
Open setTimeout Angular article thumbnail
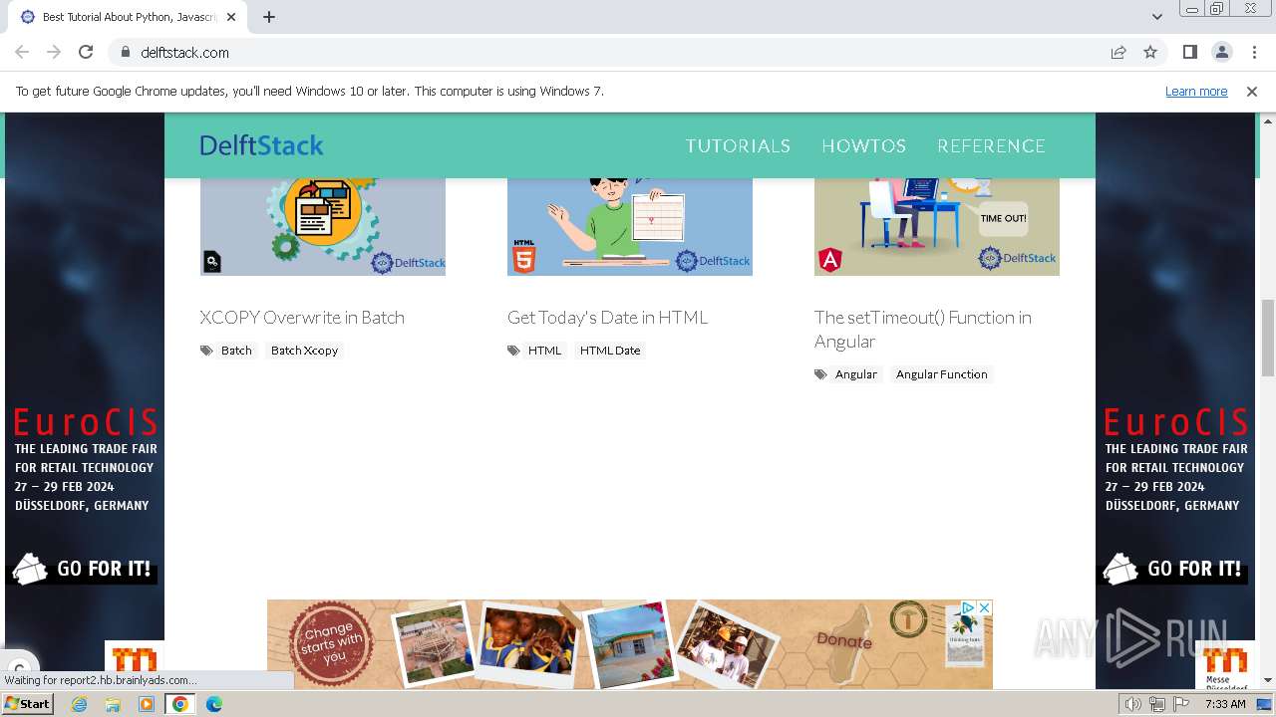[x=937, y=226]
